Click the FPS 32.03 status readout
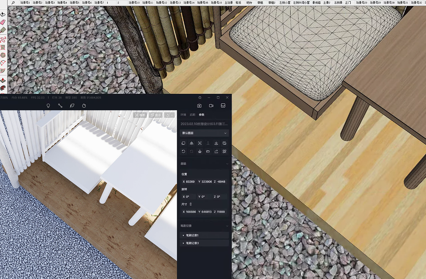 [37, 97]
